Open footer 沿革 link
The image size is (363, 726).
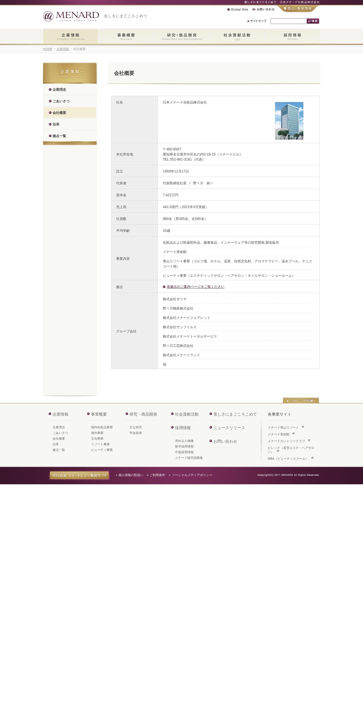[56, 444]
